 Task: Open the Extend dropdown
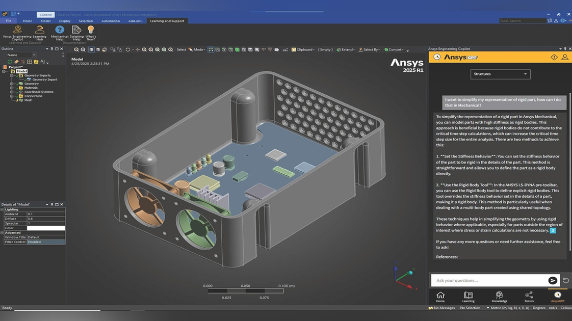[346, 49]
